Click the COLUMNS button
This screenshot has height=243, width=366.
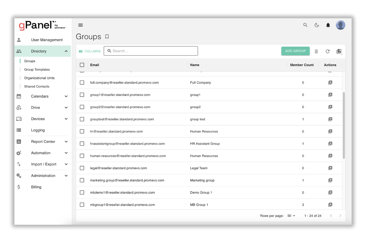pos(90,51)
